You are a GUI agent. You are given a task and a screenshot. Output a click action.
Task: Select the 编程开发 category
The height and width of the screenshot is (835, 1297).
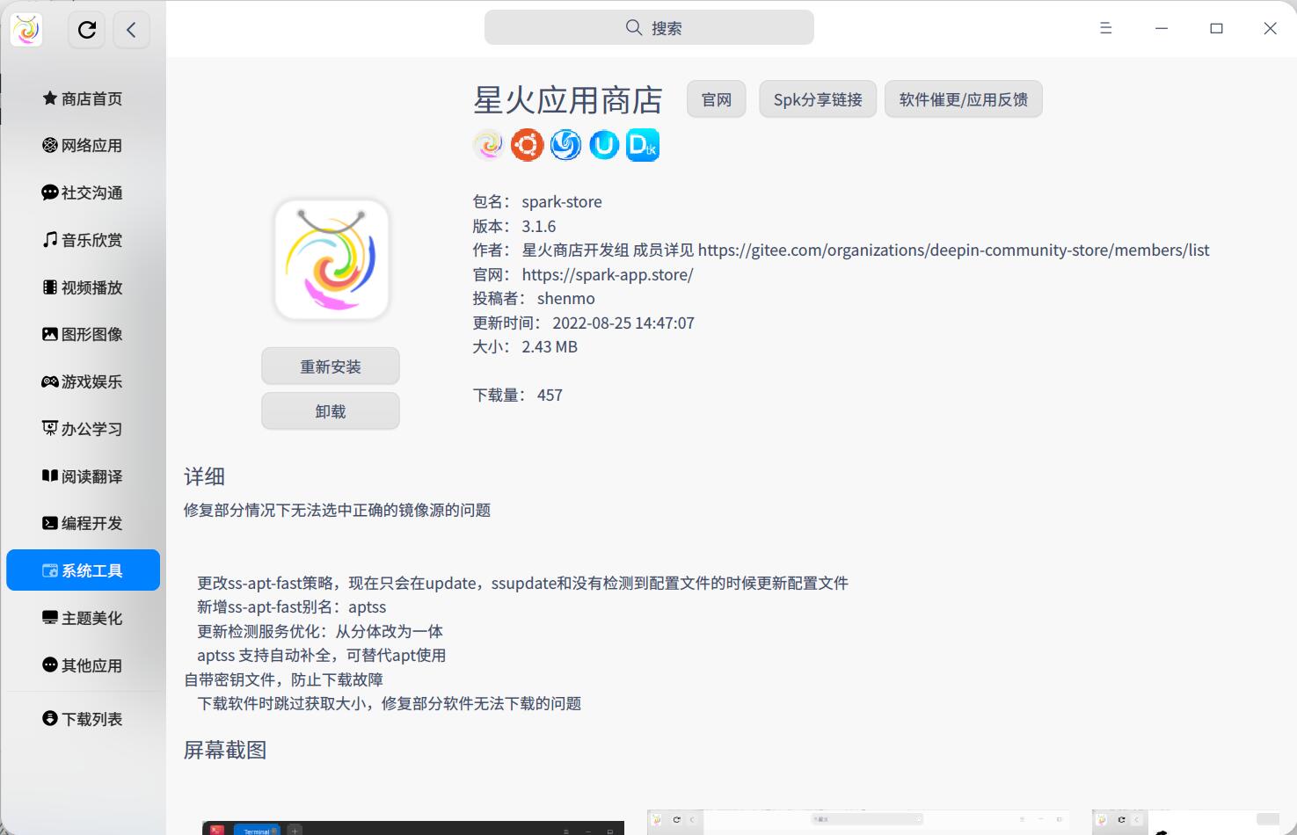click(82, 523)
